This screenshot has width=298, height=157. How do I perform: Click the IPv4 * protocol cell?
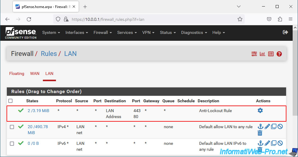point(63,127)
